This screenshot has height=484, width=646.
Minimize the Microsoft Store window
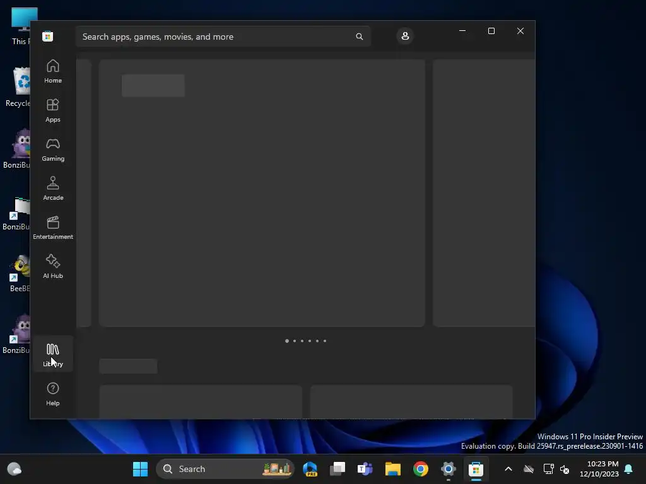tap(462, 31)
